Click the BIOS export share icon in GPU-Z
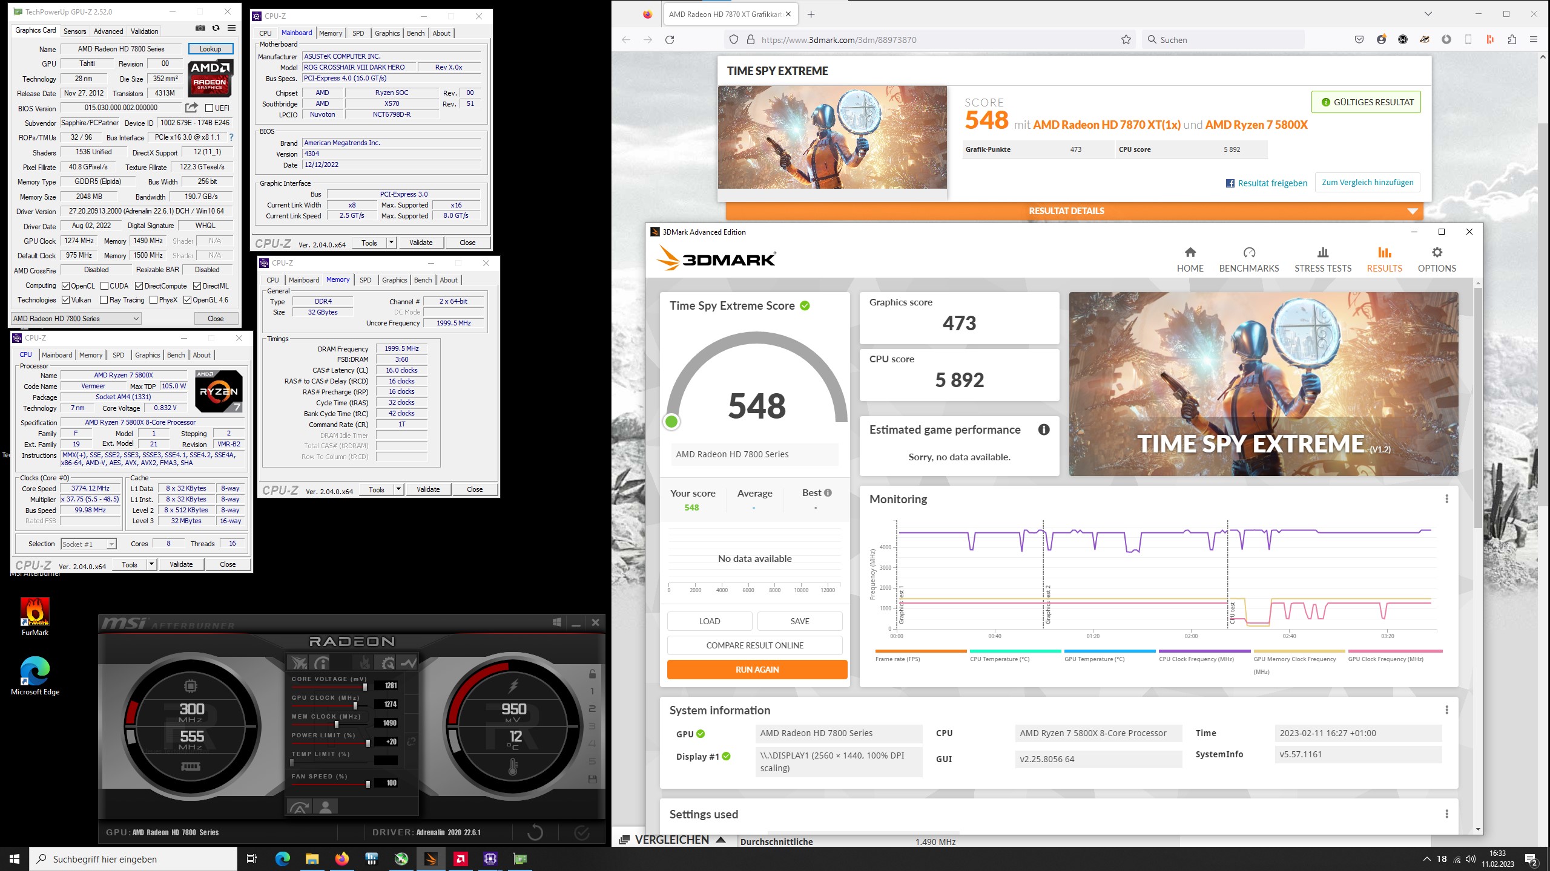 click(191, 108)
